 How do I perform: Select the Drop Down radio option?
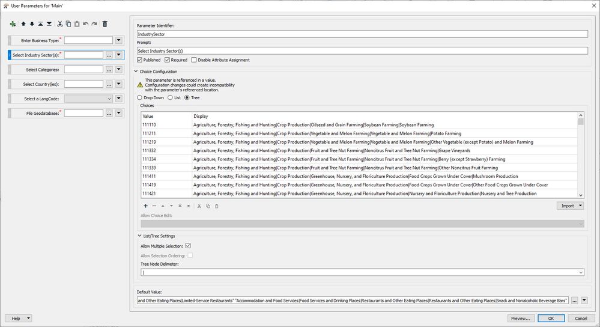pos(140,97)
